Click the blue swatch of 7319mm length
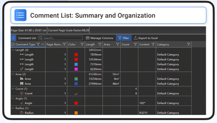Viewport: 217px width, 123px height. tap(76, 64)
